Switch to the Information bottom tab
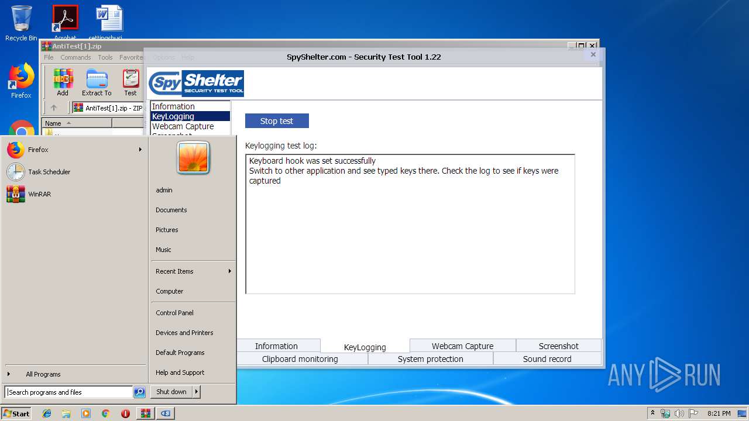The width and height of the screenshot is (749, 421). [x=276, y=346]
